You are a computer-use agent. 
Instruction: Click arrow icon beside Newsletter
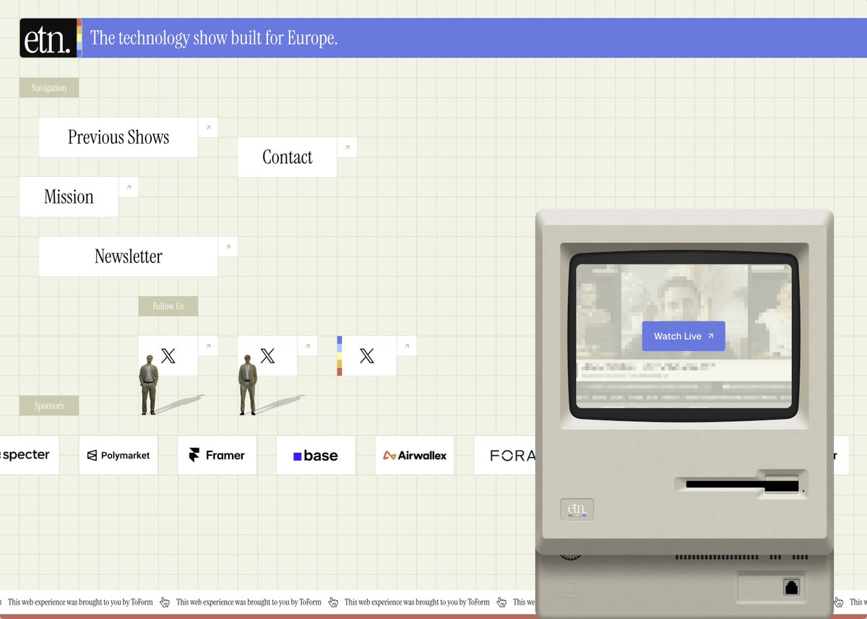[x=228, y=246]
